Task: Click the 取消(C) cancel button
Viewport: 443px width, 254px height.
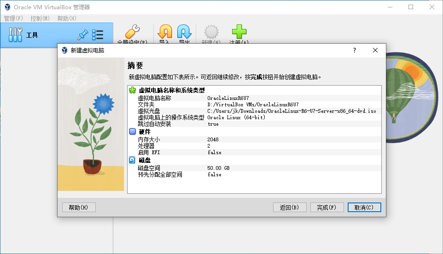Action: coord(364,208)
